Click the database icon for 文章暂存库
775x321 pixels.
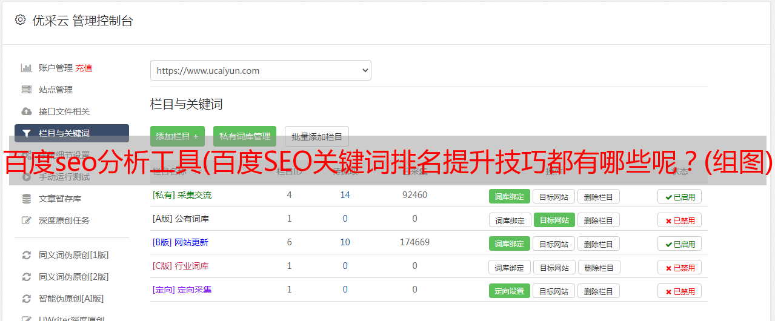(x=27, y=199)
